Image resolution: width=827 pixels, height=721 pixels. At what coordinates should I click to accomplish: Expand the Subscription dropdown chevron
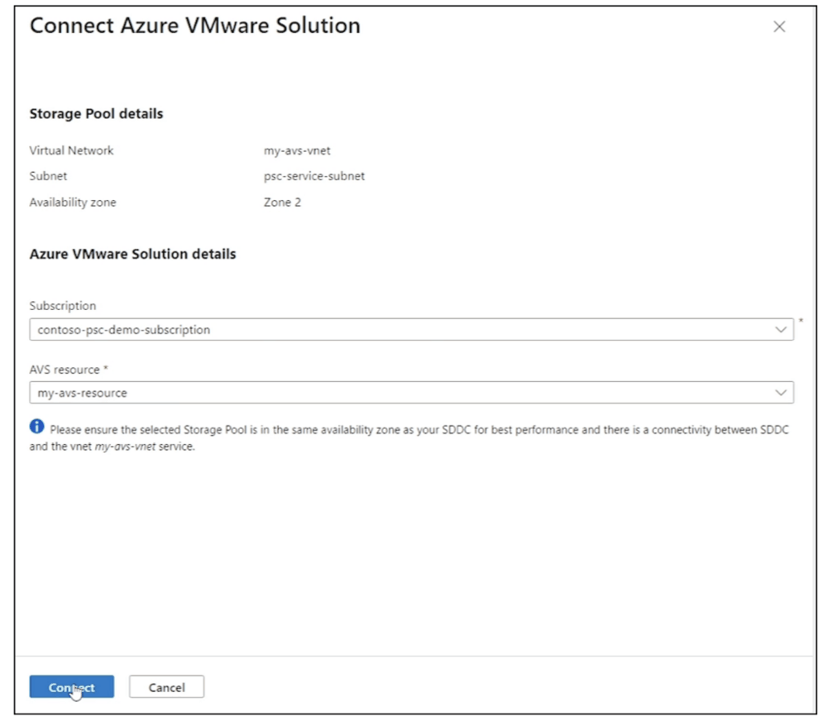(x=781, y=329)
